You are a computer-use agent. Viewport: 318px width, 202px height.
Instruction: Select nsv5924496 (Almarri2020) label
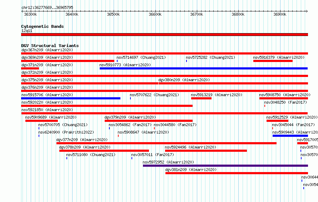click(x=190, y=147)
